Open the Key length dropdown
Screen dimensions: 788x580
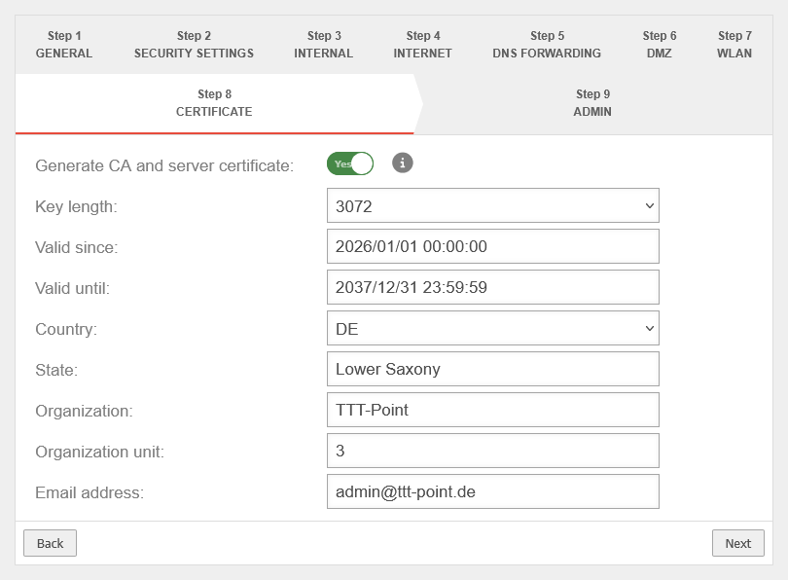click(492, 205)
